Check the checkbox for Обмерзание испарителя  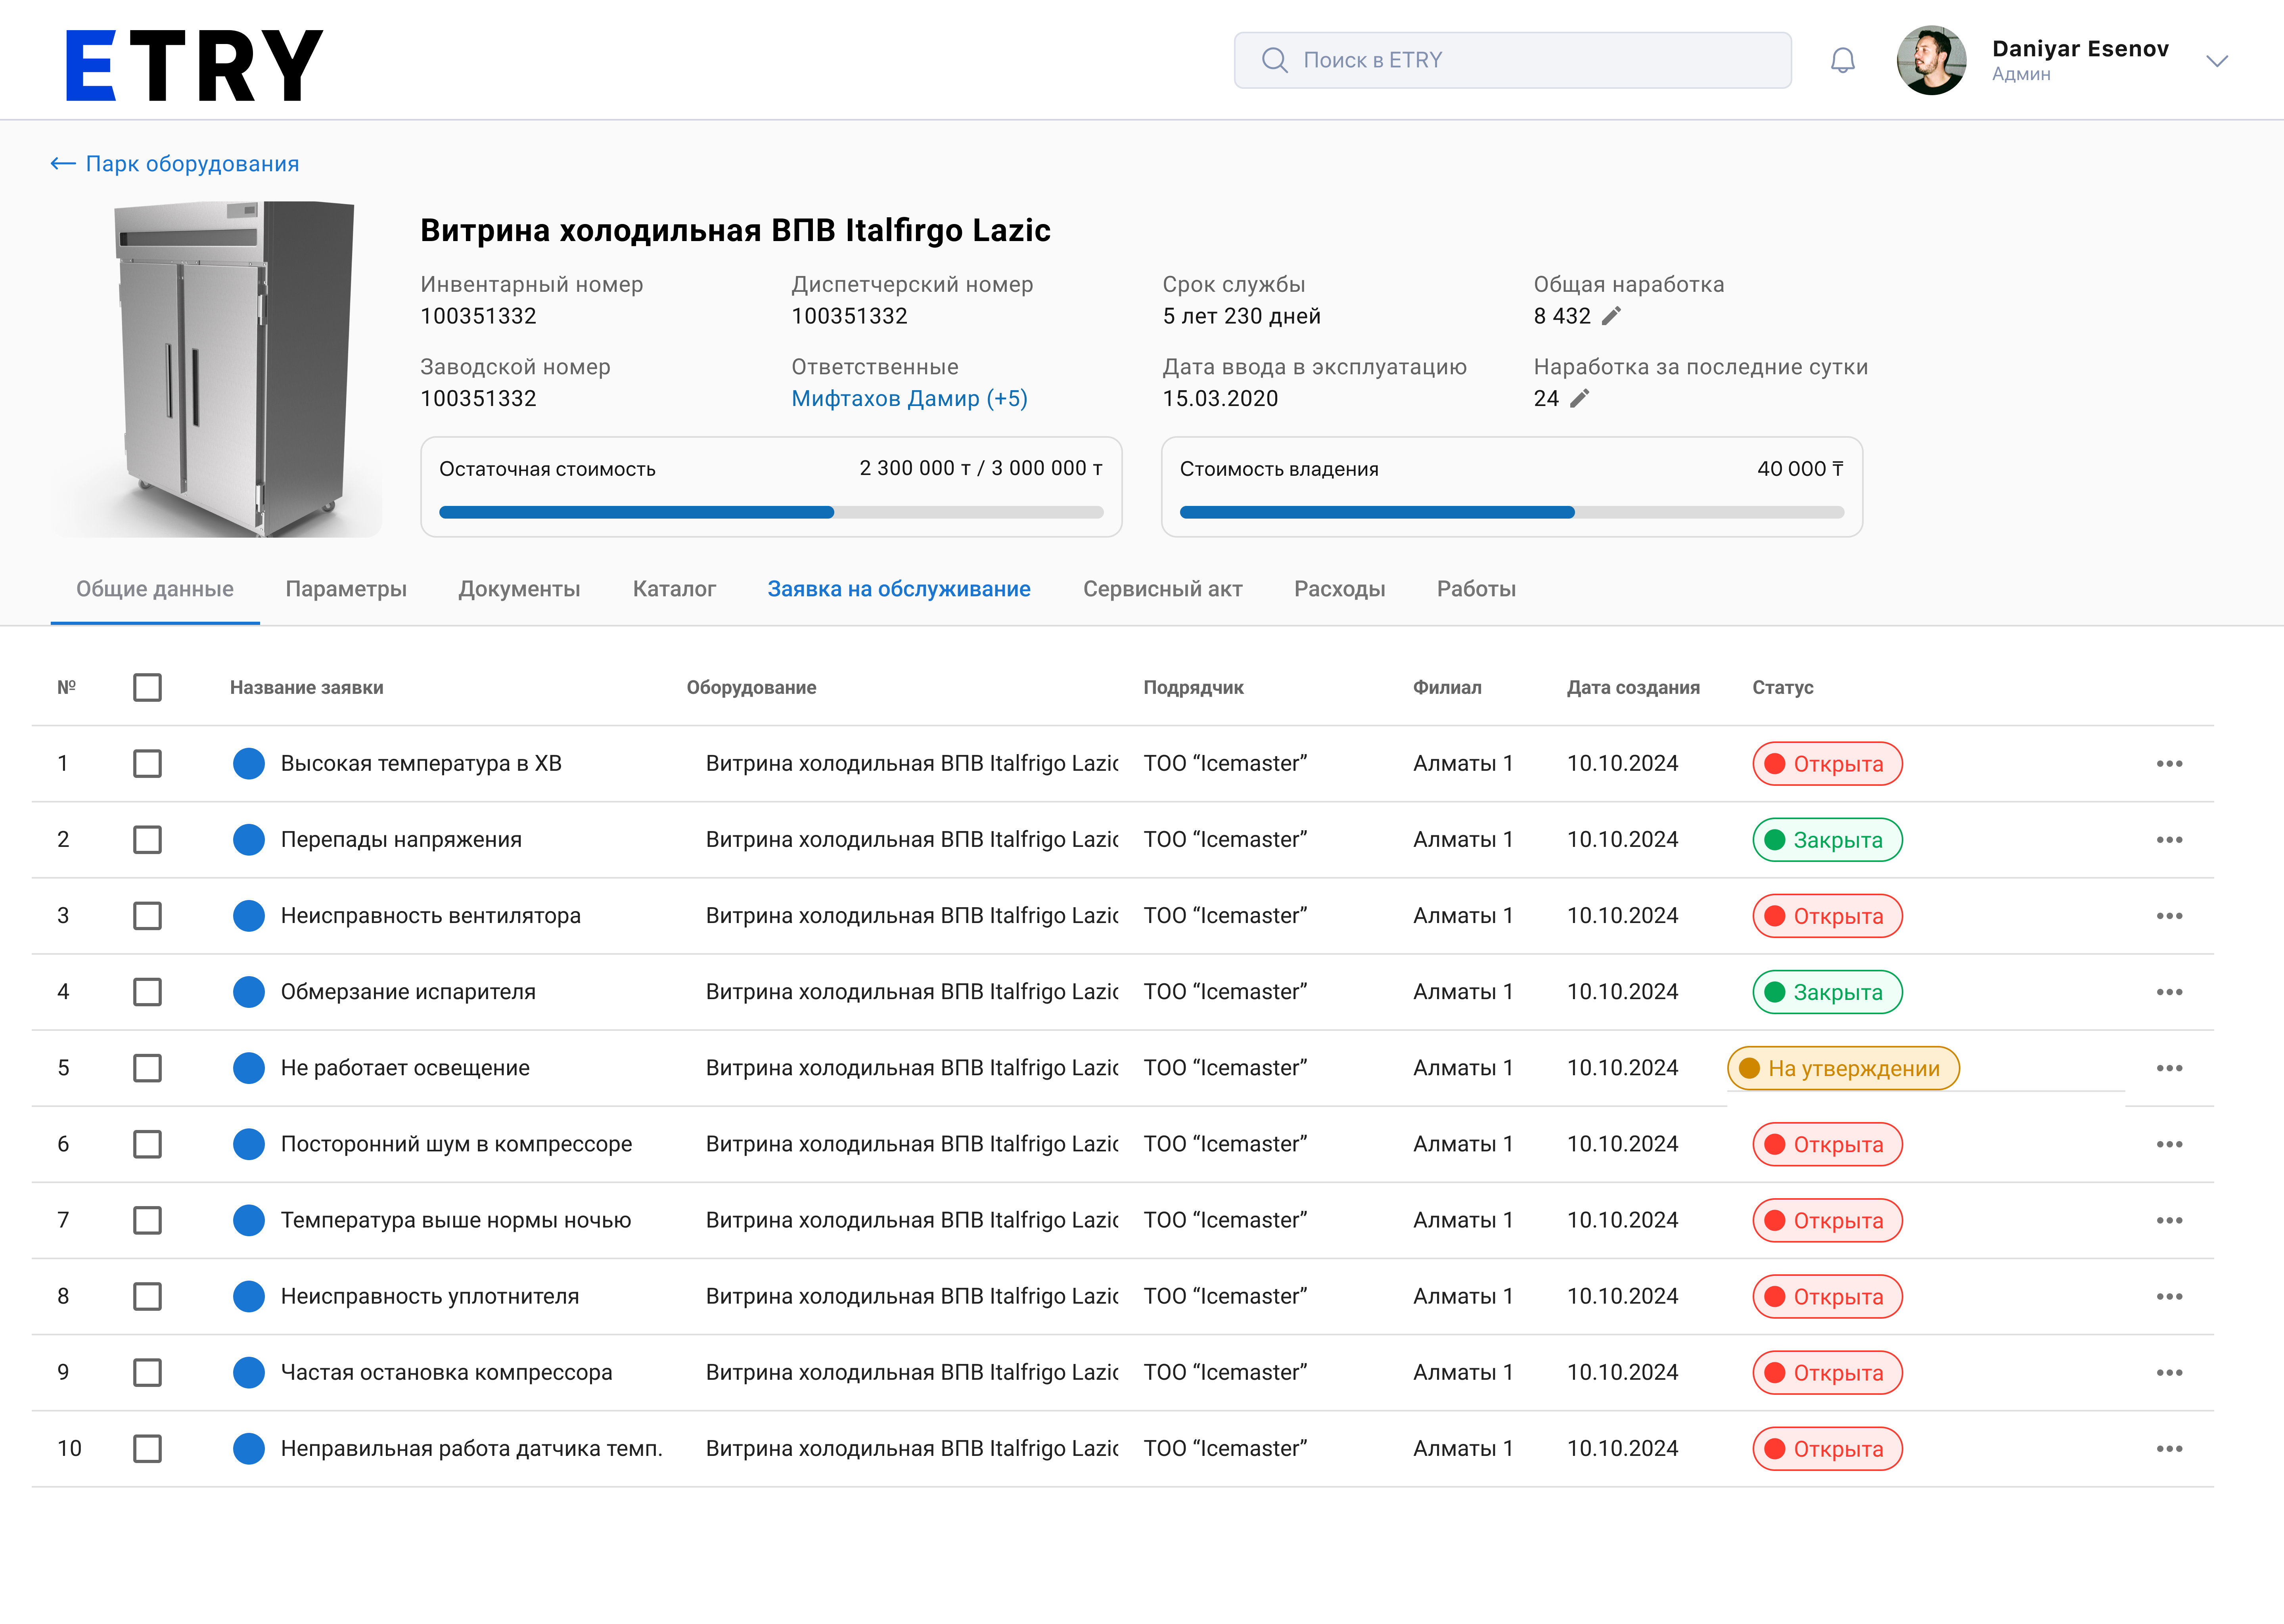point(147,992)
